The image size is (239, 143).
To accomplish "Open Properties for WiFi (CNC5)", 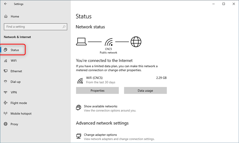I will 97,91.
